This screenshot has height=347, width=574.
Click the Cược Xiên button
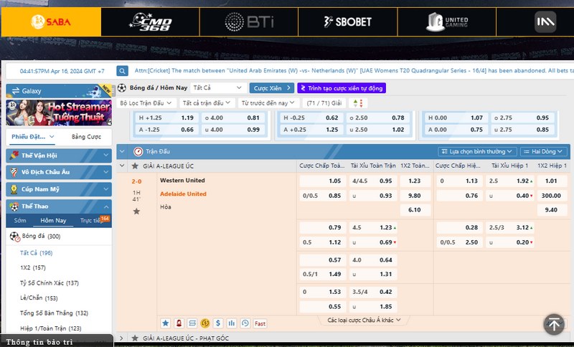click(271, 88)
